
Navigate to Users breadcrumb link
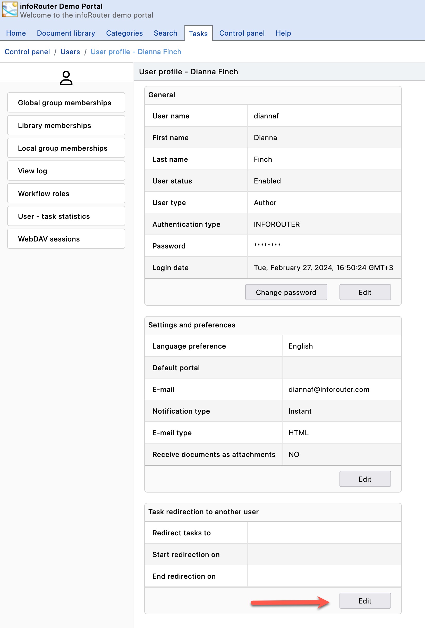click(70, 52)
